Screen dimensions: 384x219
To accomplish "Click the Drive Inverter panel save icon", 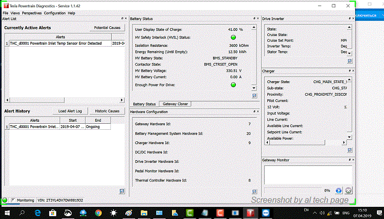I will click(350, 60).
